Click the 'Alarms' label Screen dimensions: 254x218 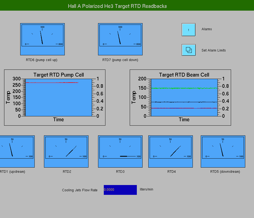207,29
